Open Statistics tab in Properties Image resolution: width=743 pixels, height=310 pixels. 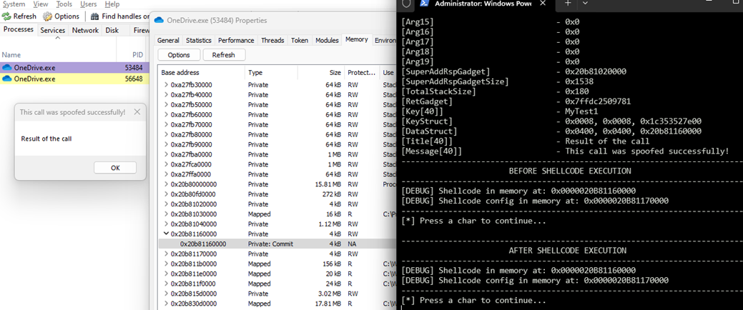pos(199,40)
